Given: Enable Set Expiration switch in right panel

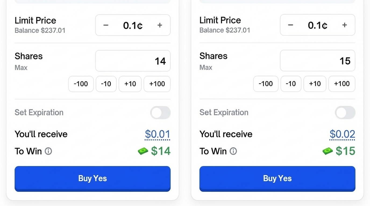Looking at the screenshot, I should 345,113.
